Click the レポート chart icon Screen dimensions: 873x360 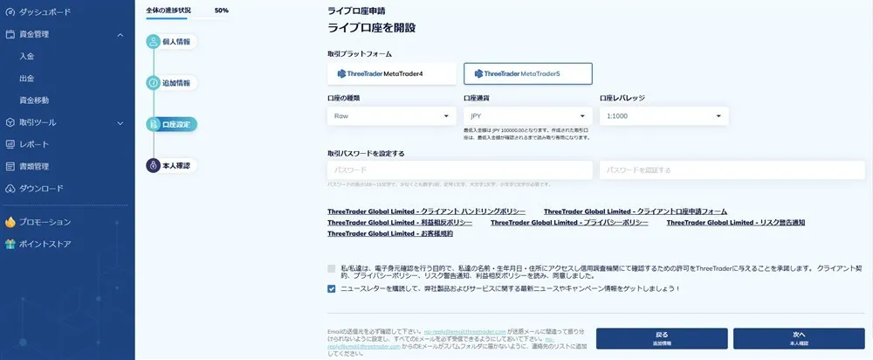click(10, 144)
